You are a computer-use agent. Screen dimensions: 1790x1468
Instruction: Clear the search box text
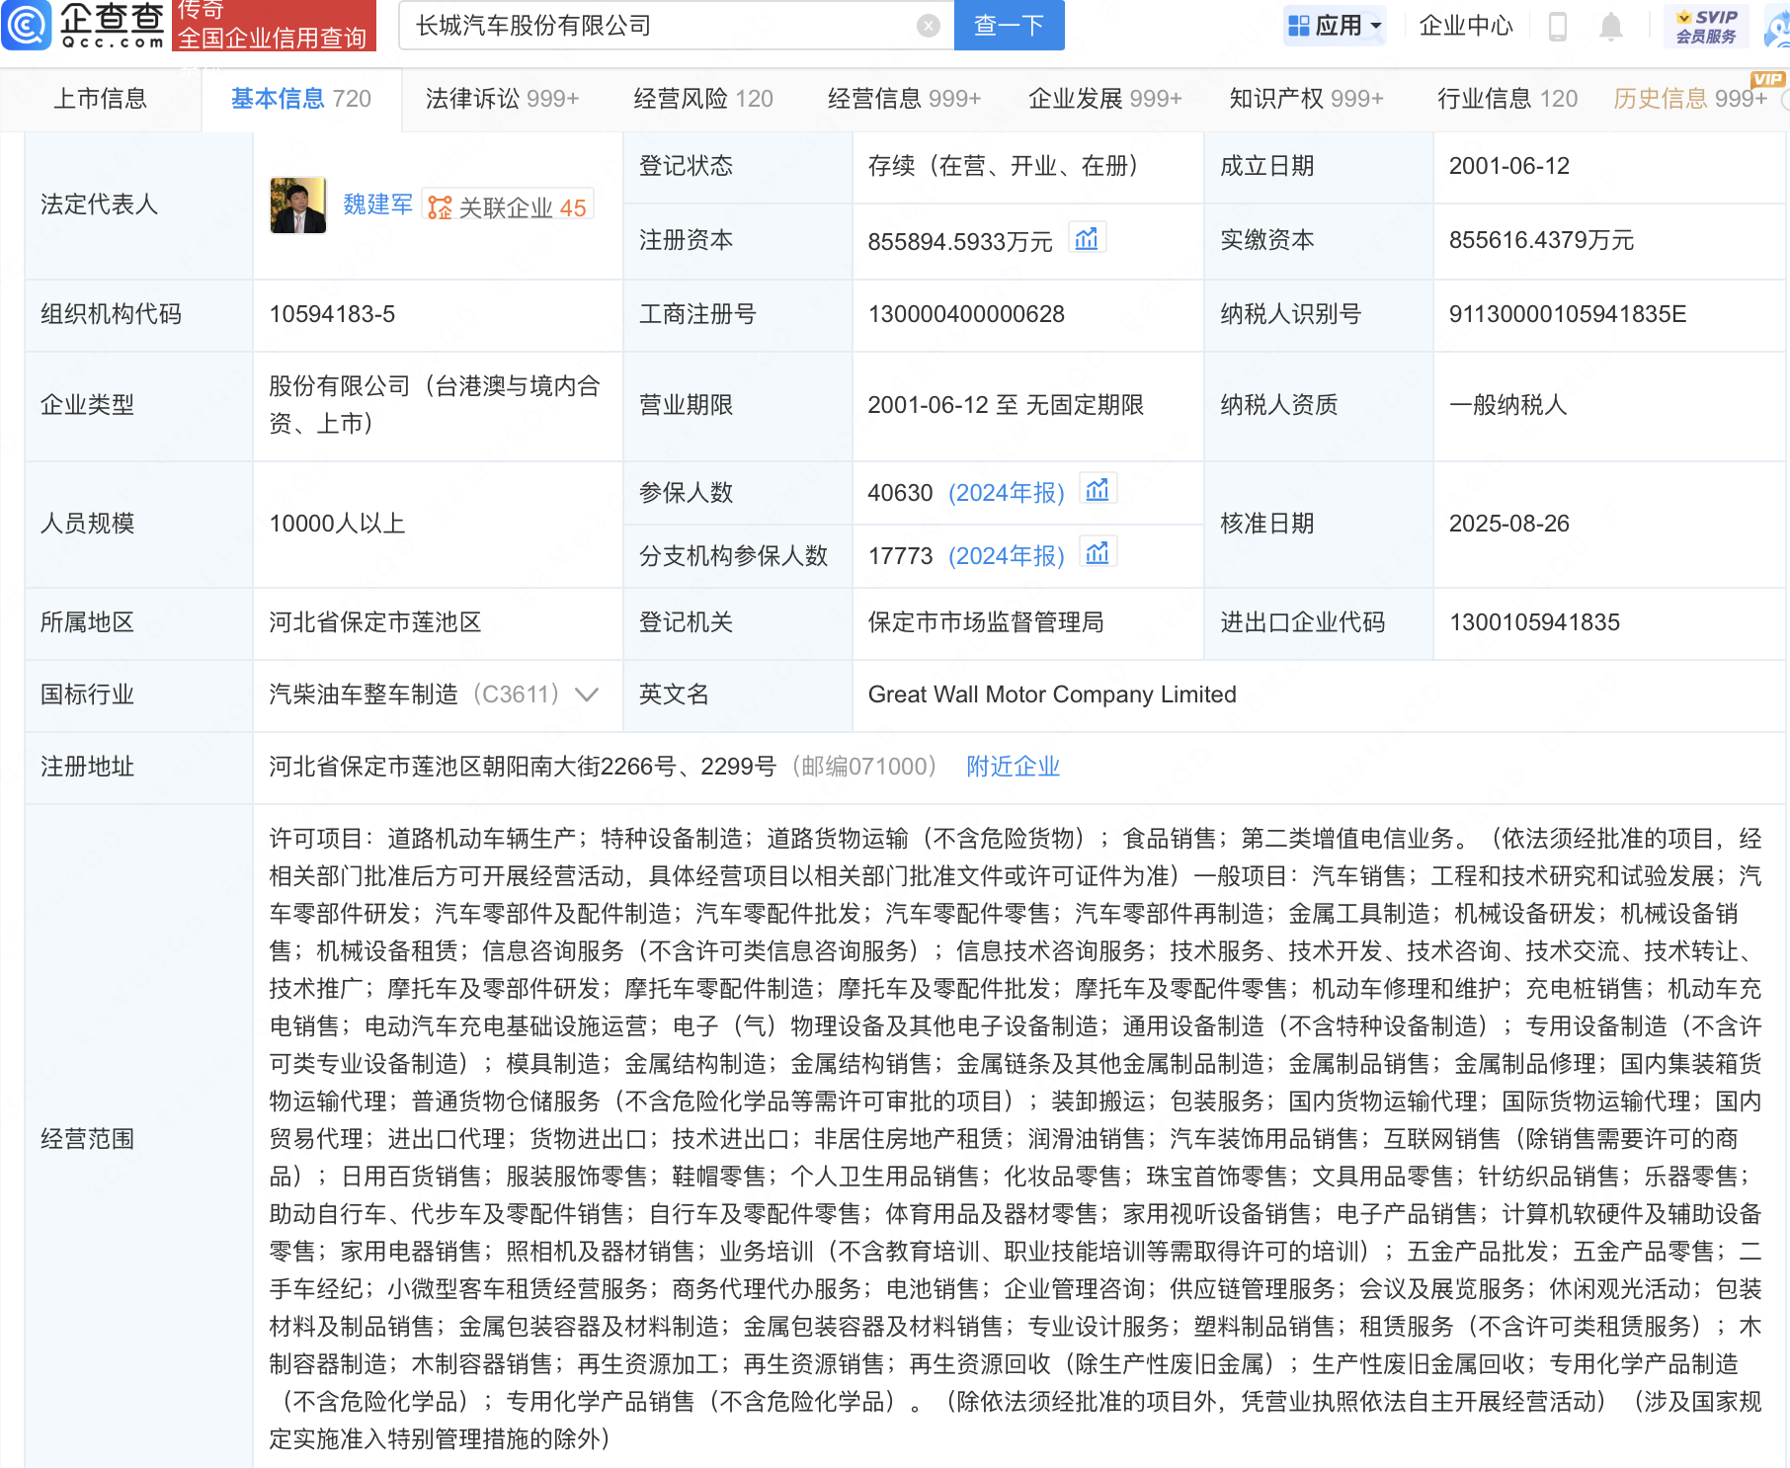(928, 26)
